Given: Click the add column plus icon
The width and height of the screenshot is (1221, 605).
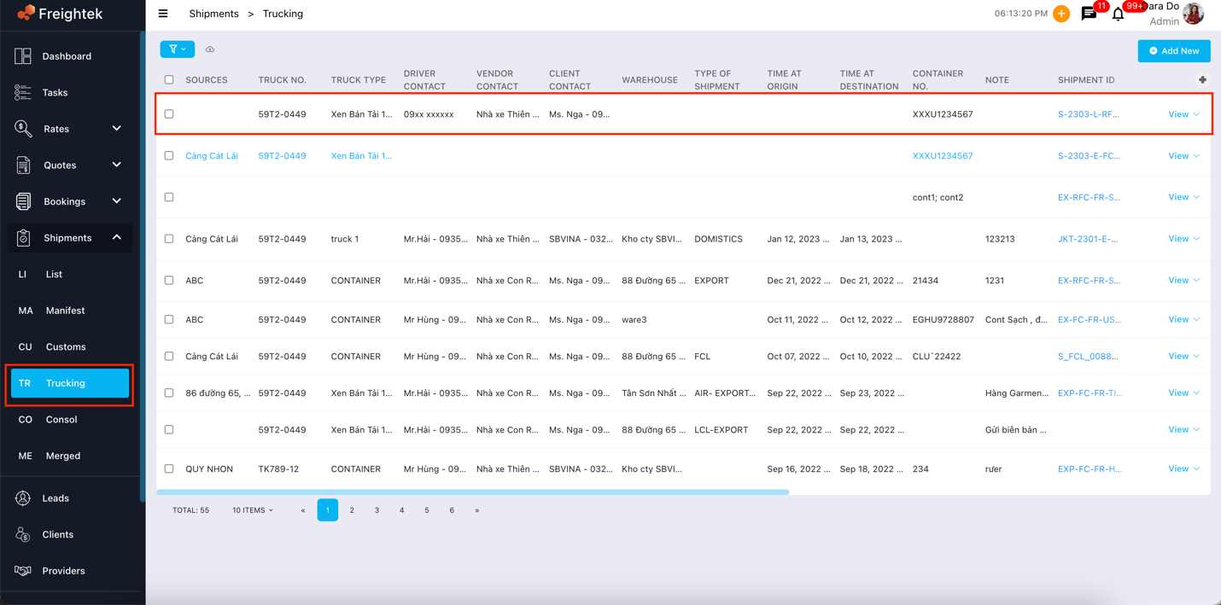Looking at the screenshot, I should point(1202,79).
